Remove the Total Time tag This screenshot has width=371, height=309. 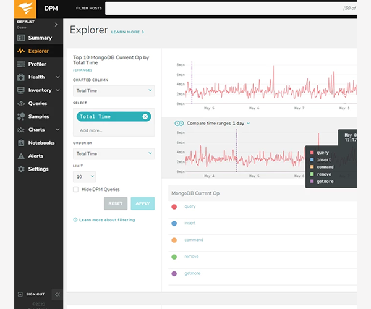(x=145, y=117)
